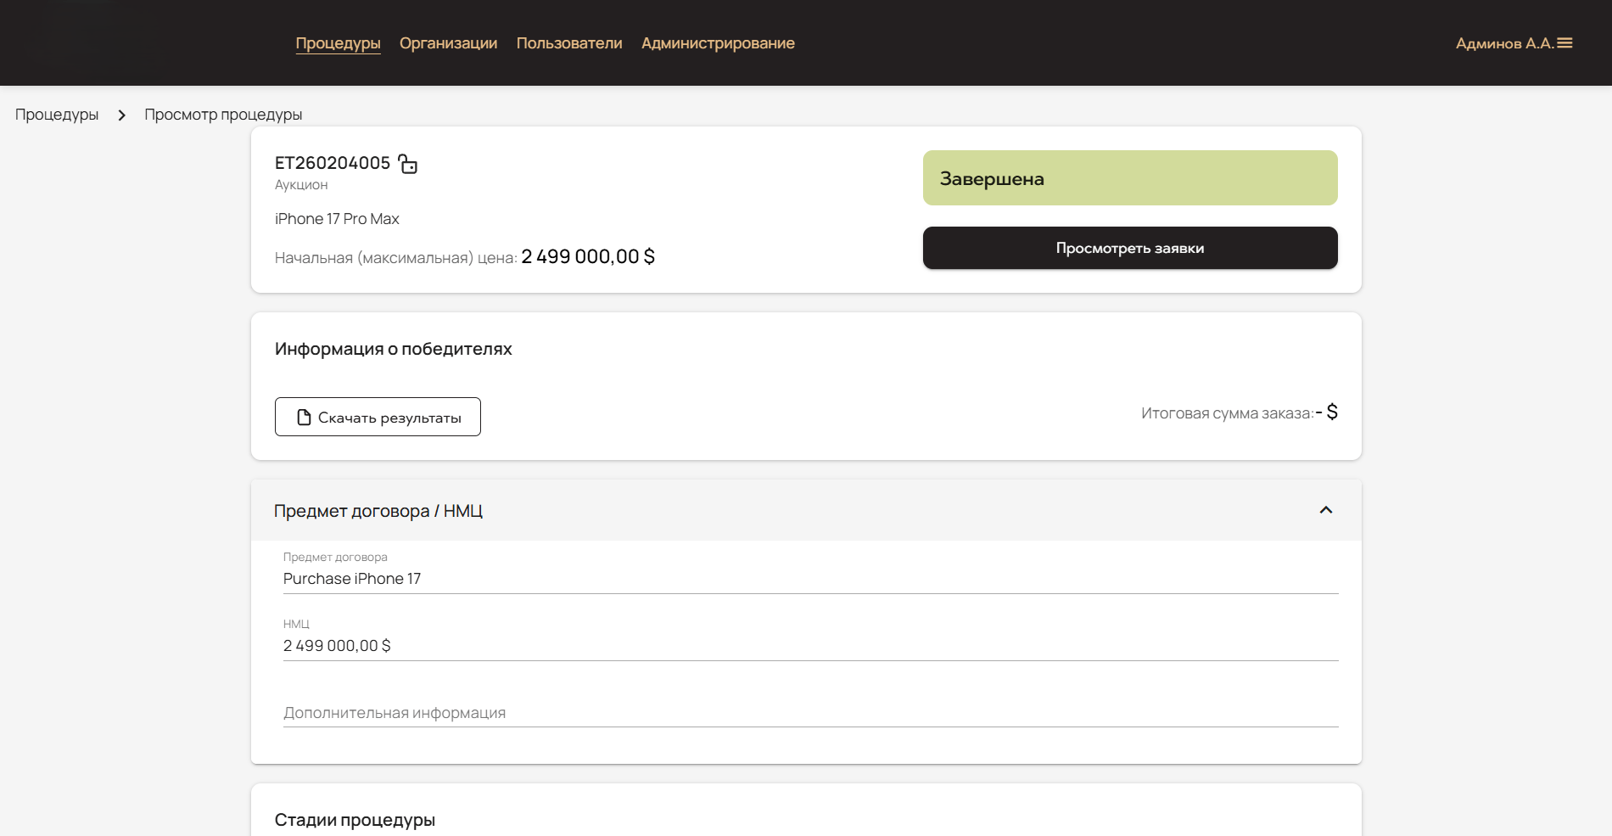The width and height of the screenshot is (1612, 836).
Task: Collapse the Предмет договора / НМЦ section
Action: (1326, 510)
